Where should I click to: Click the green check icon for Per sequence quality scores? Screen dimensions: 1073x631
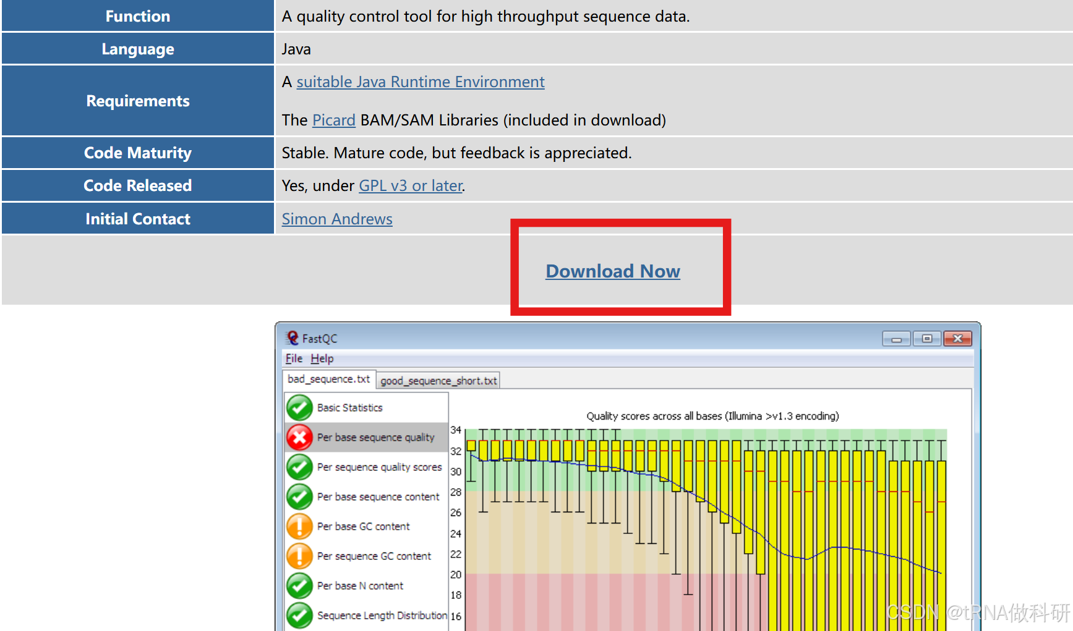pos(299,467)
